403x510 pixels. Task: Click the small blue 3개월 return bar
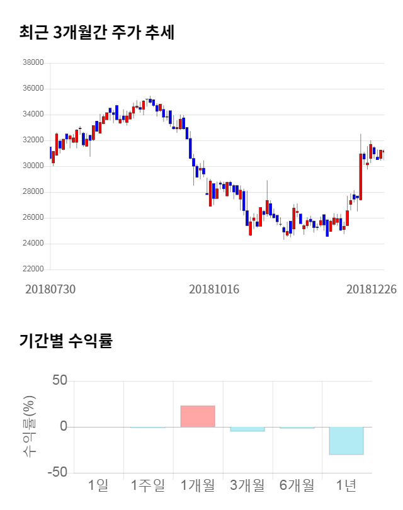tap(247, 429)
